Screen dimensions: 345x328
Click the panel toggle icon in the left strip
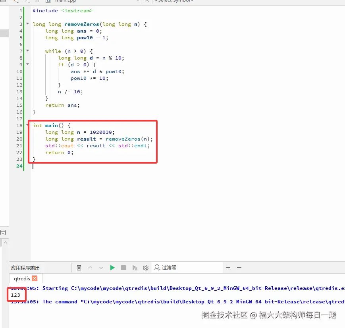pos(3,233)
